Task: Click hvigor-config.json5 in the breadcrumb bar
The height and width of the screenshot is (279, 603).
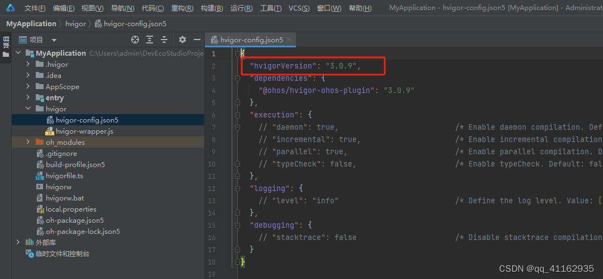Action: (x=130, y=24)
